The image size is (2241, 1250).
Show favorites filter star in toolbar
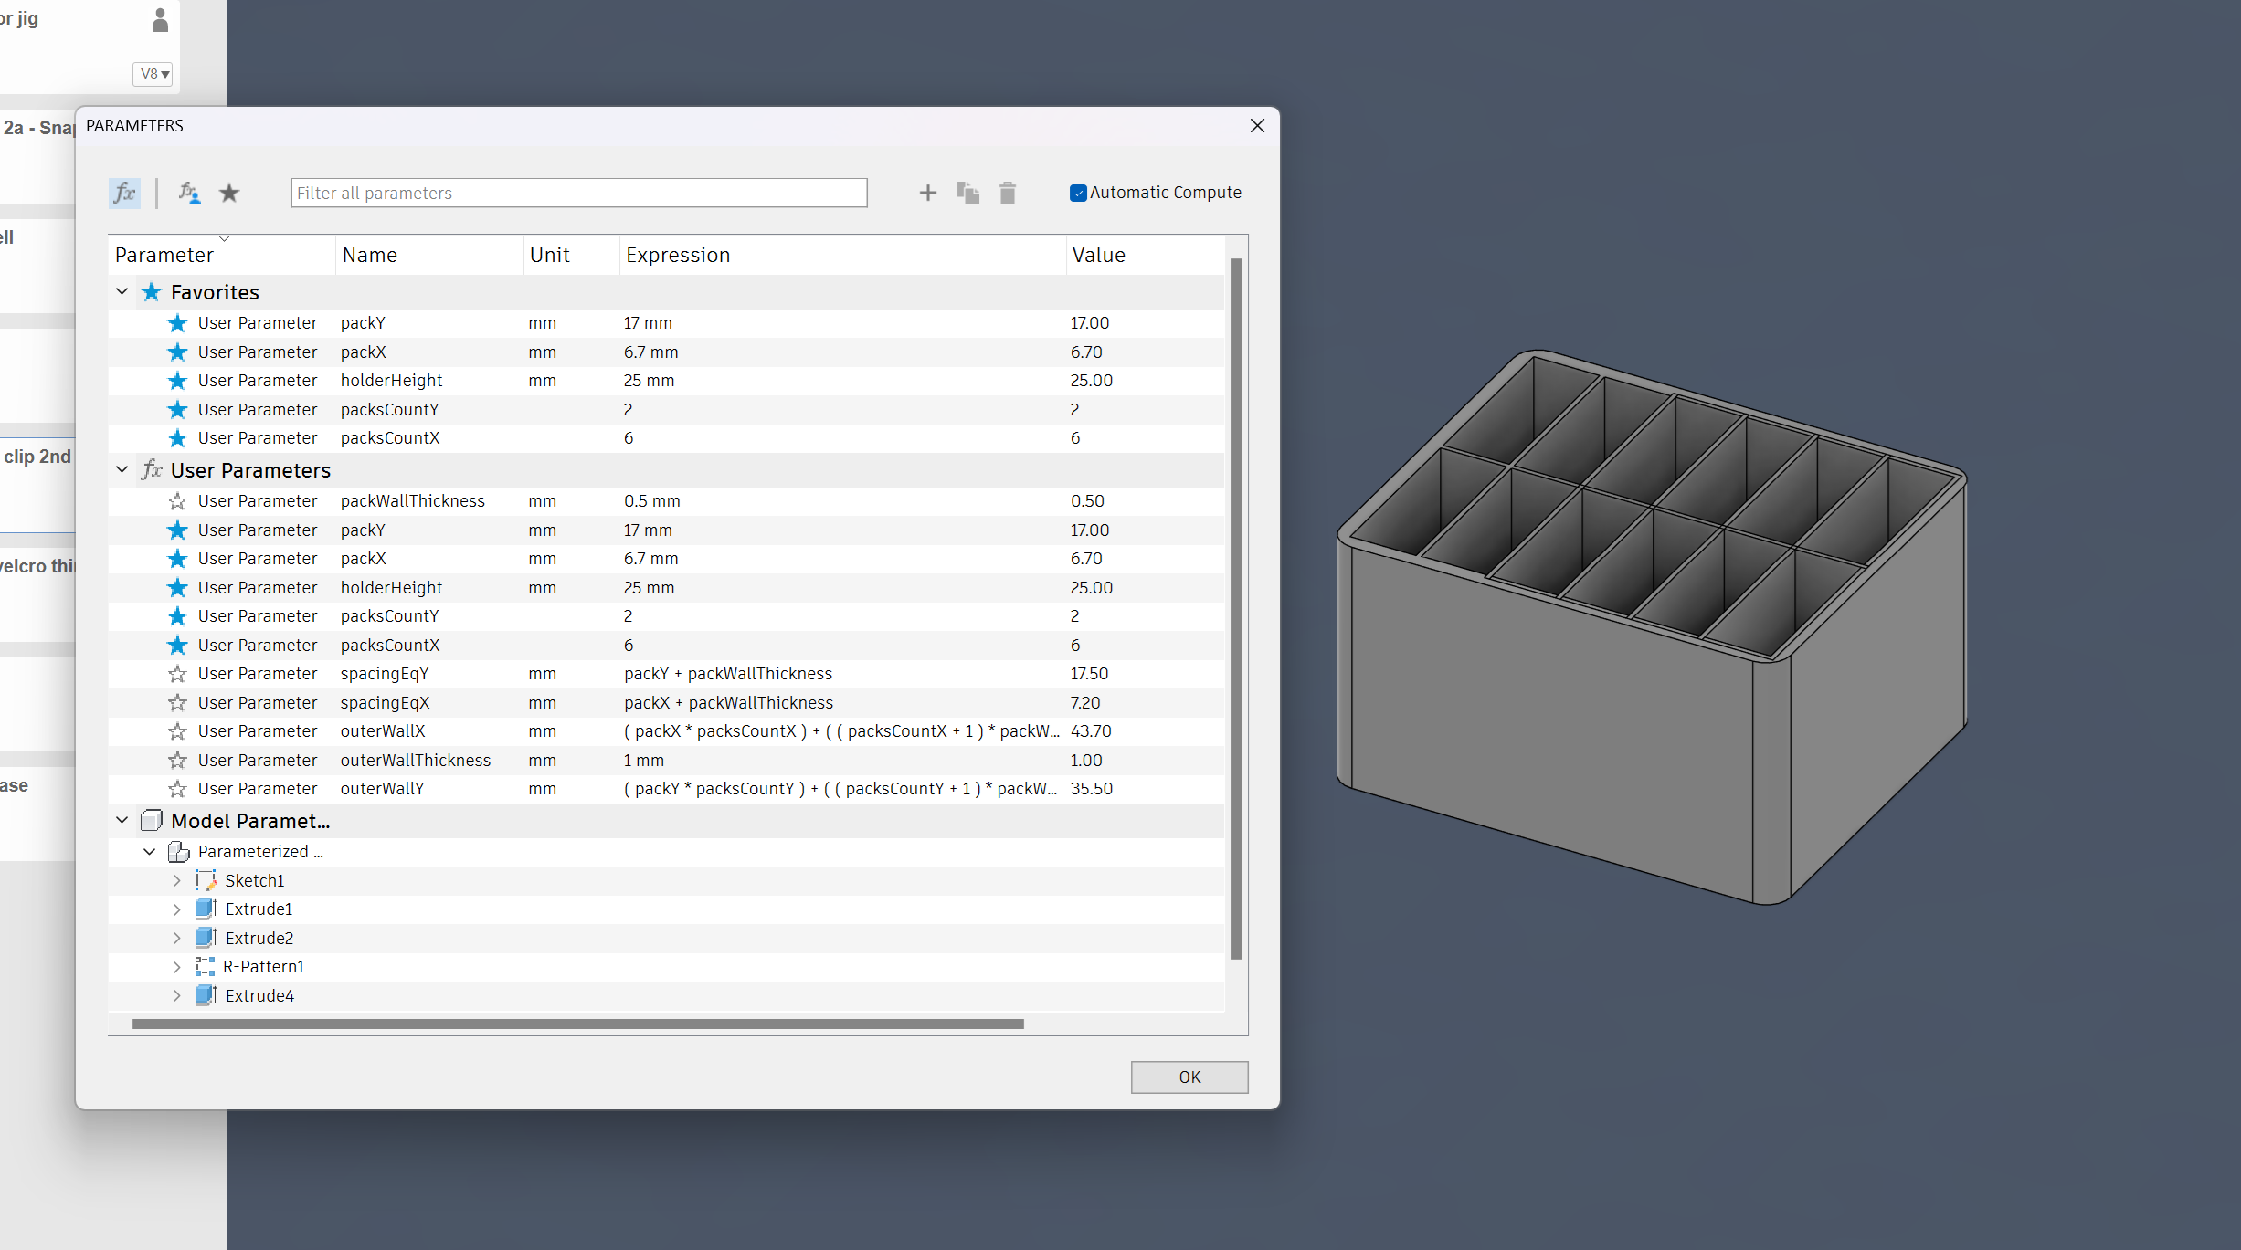tap(229, 193)
